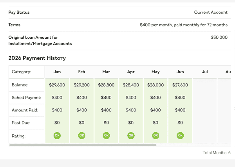Click June's $400 amount paid cell

(x=180, y=110)
